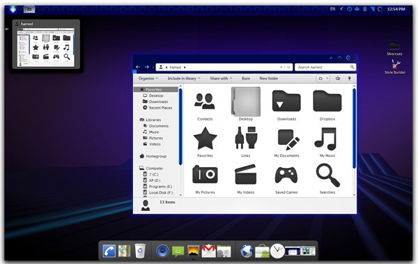Select Recent Places in navigation pane
418x264 pixels.
160,108
